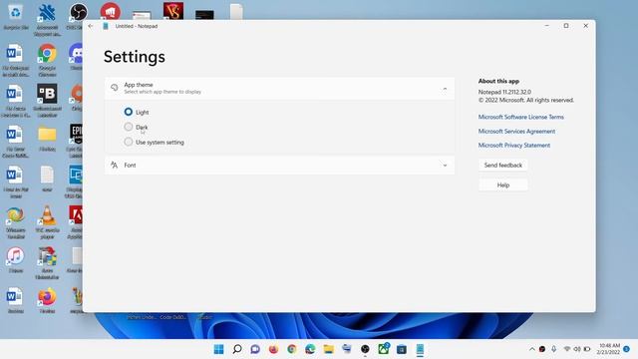Viewport: 638px width, 359px height.
Task: Select the iTunes desktop shortcut
Action: (x=16, y=260)
